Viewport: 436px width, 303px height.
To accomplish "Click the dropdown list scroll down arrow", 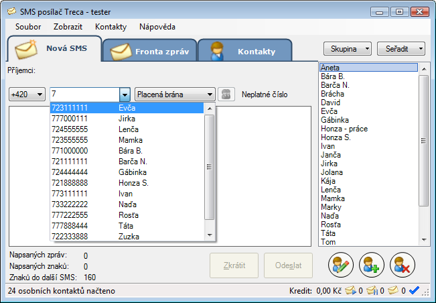I will coord(210,235).
